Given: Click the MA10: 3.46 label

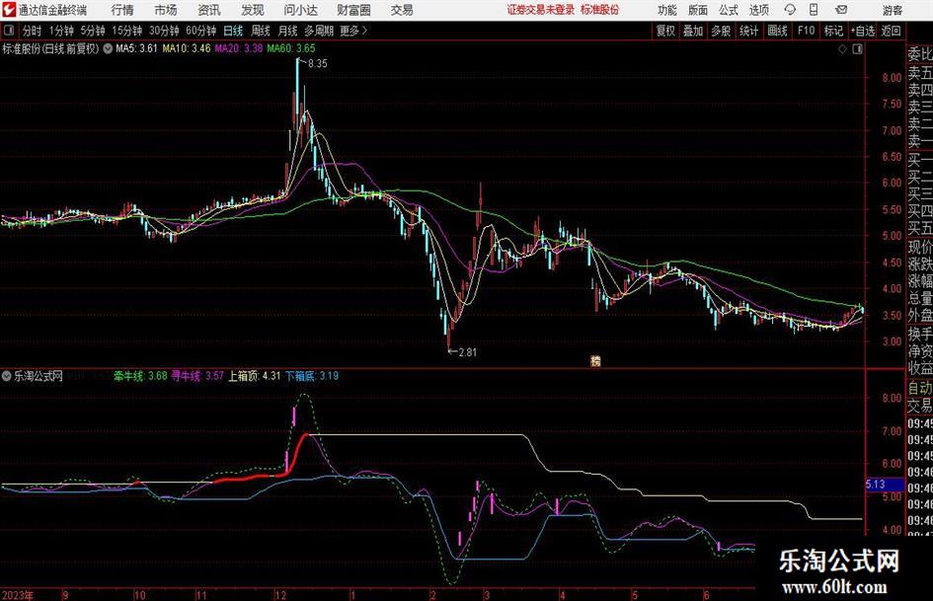Looking at the screenshot, I should pyautogui.click(x=187, y=48).
